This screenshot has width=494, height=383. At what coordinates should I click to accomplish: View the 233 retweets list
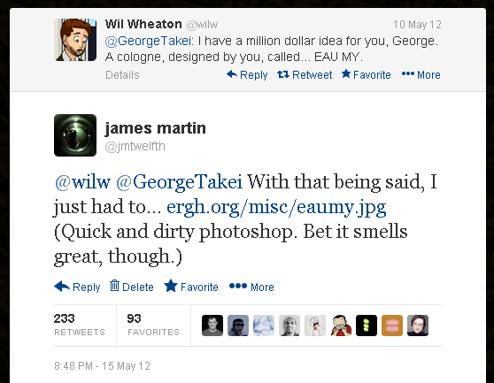[x=80, y=325]
